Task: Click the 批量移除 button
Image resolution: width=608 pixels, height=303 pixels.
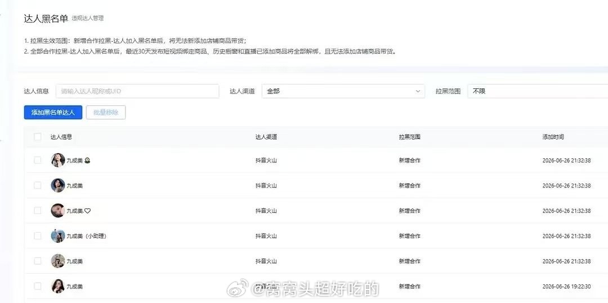Action: coord(106,113)
